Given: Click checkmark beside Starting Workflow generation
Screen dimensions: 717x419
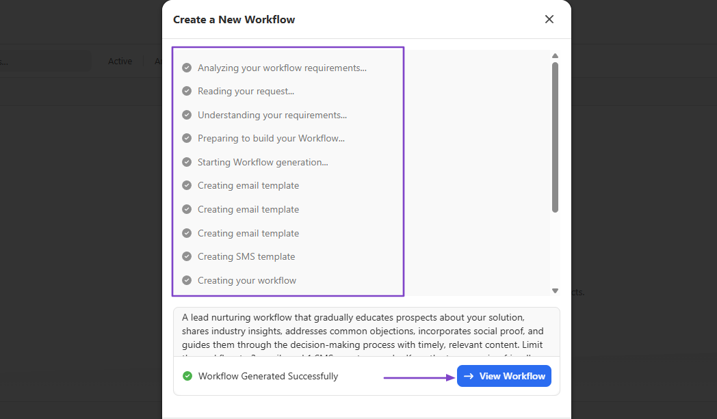Looking at the screenshot, I should click(187, 162).
